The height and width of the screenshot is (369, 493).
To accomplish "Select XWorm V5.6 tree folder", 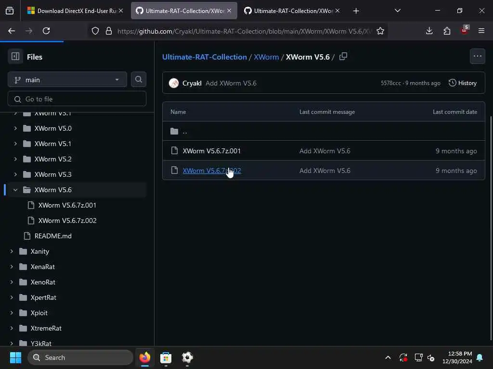I will pyautogui.click(x=53, y=190).
